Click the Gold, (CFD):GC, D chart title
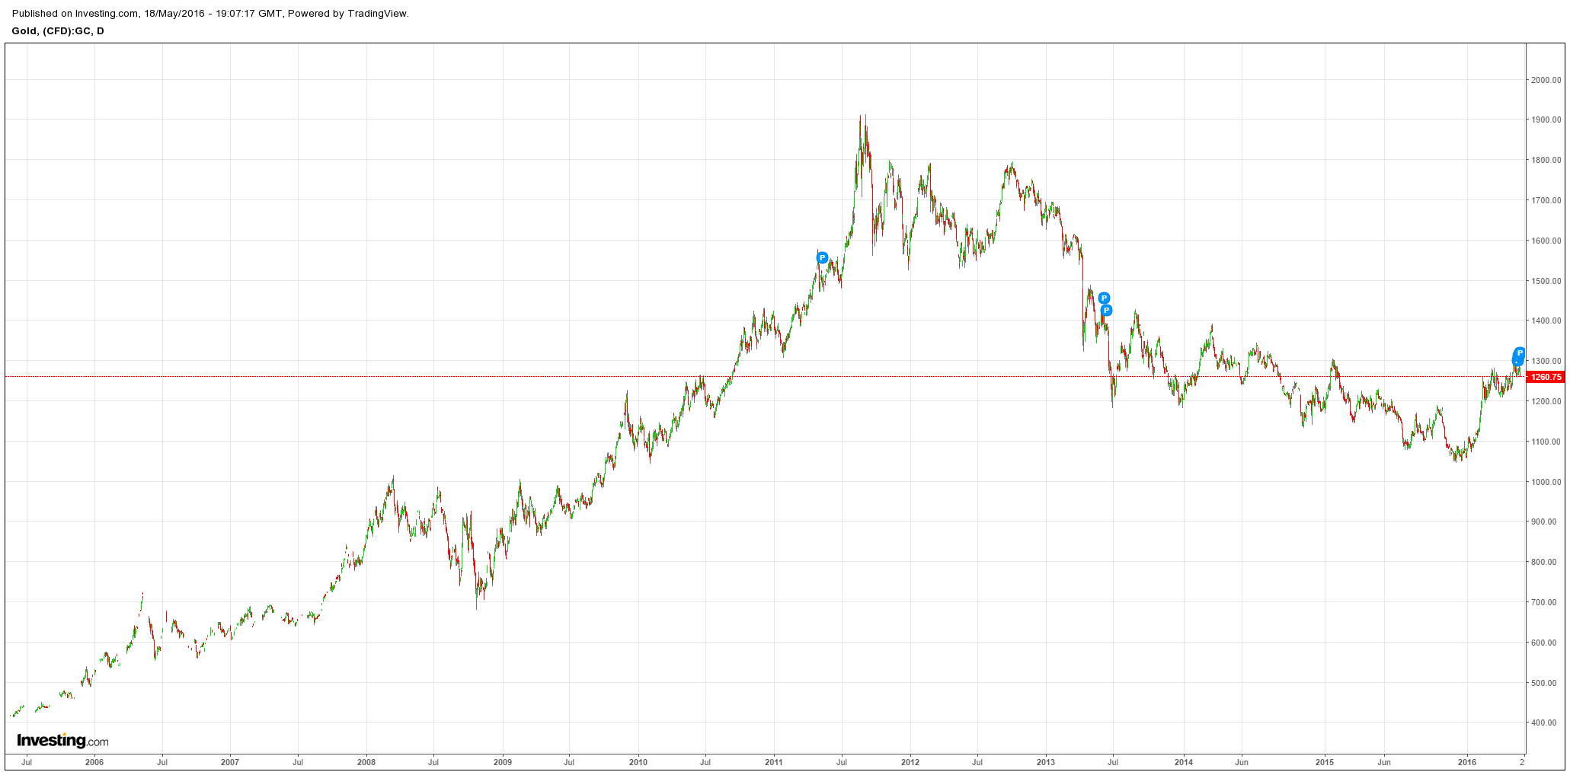This screenshot has width=1570, height=772. pos(58,31)
